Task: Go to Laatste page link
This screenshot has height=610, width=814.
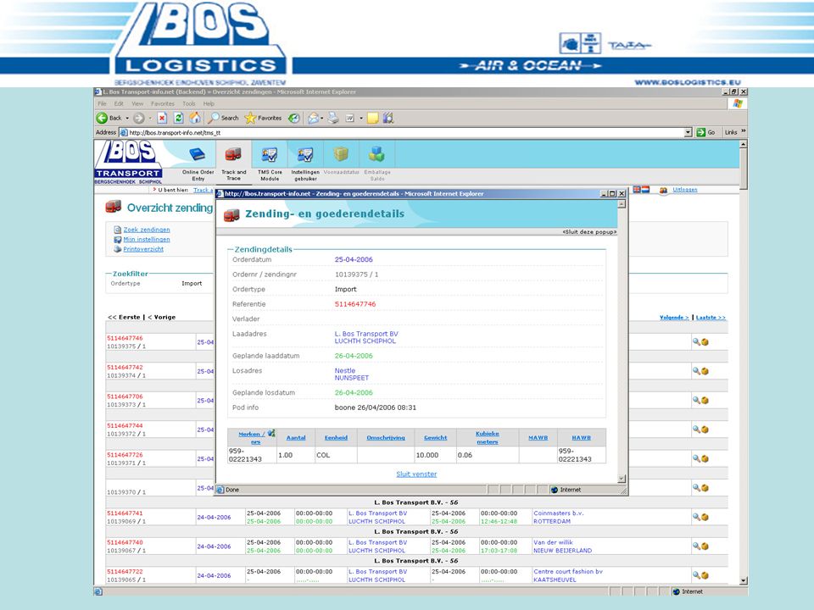Action: (711, 318)
